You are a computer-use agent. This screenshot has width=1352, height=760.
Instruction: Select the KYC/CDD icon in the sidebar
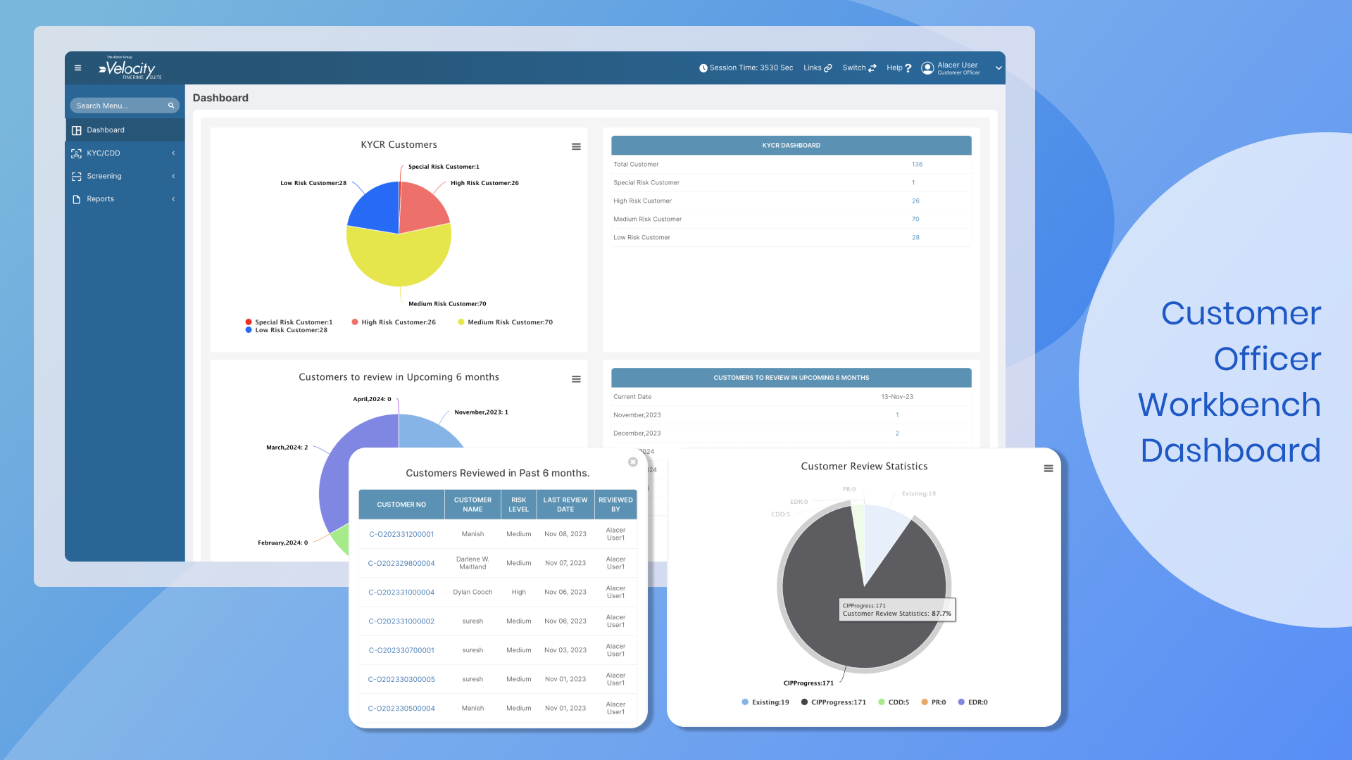pos(77,153)
